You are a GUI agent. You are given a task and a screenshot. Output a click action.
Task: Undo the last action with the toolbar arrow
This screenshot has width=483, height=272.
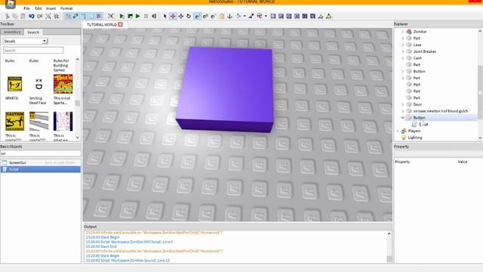tap(32, 16)
